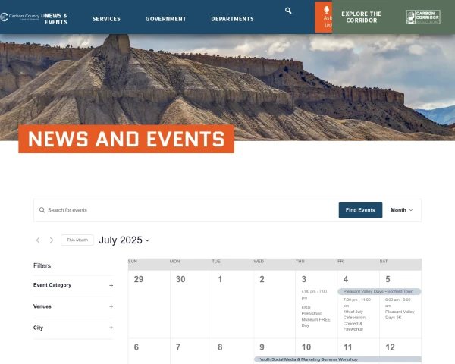Select day 9 in calendar
This screenshot has height=364, width=455.
(262, 347)
